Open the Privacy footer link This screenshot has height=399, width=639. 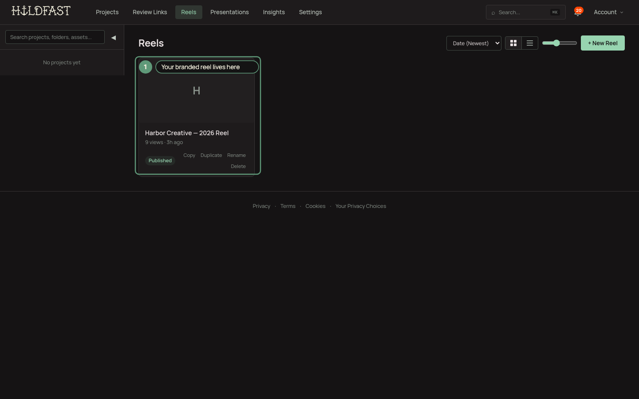(x=261, y=206)
